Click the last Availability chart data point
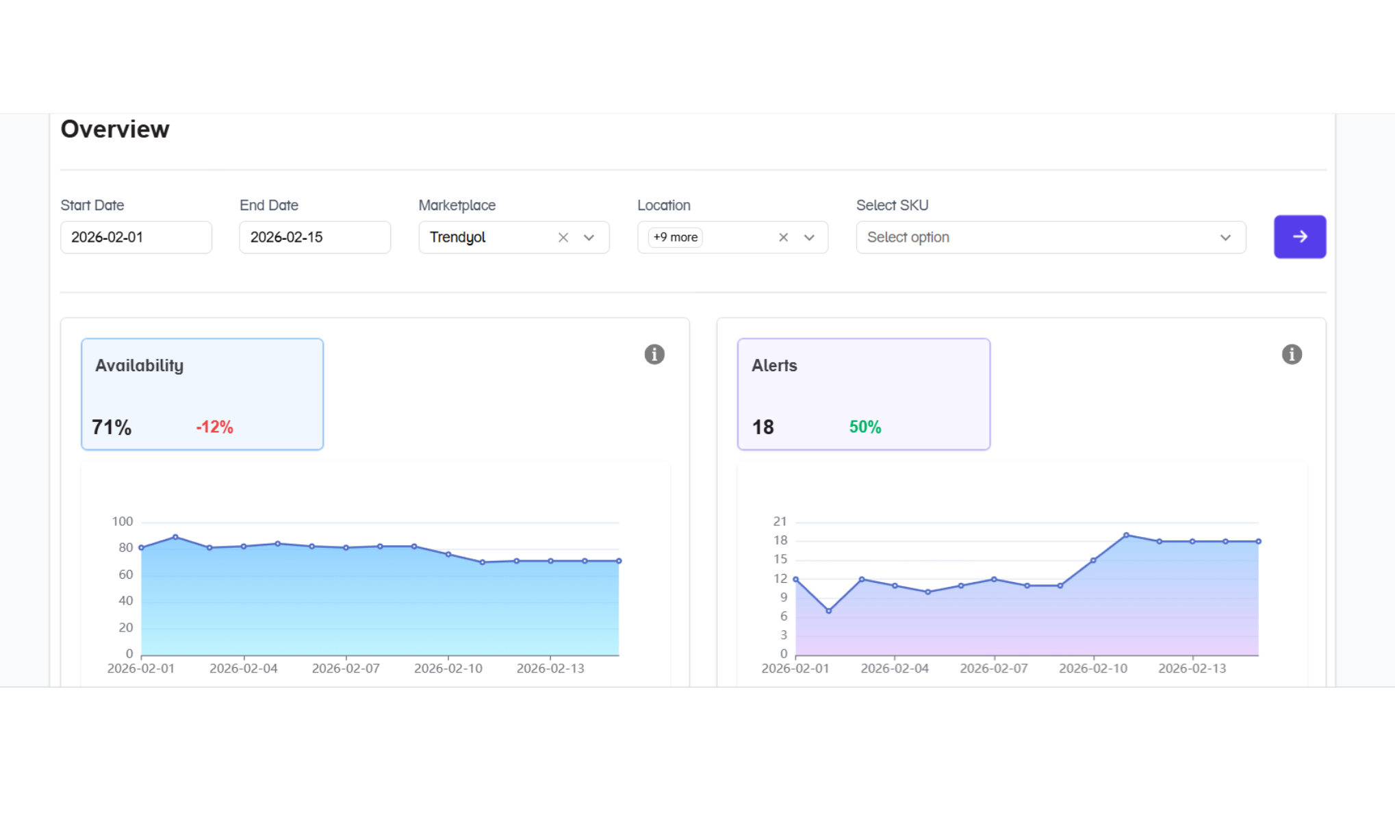Viewport: 1395px width, 815px height. click(619, 561)
